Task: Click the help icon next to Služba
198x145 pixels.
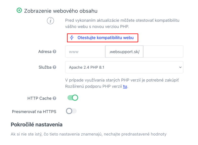Action: click(x=54, y=67)
